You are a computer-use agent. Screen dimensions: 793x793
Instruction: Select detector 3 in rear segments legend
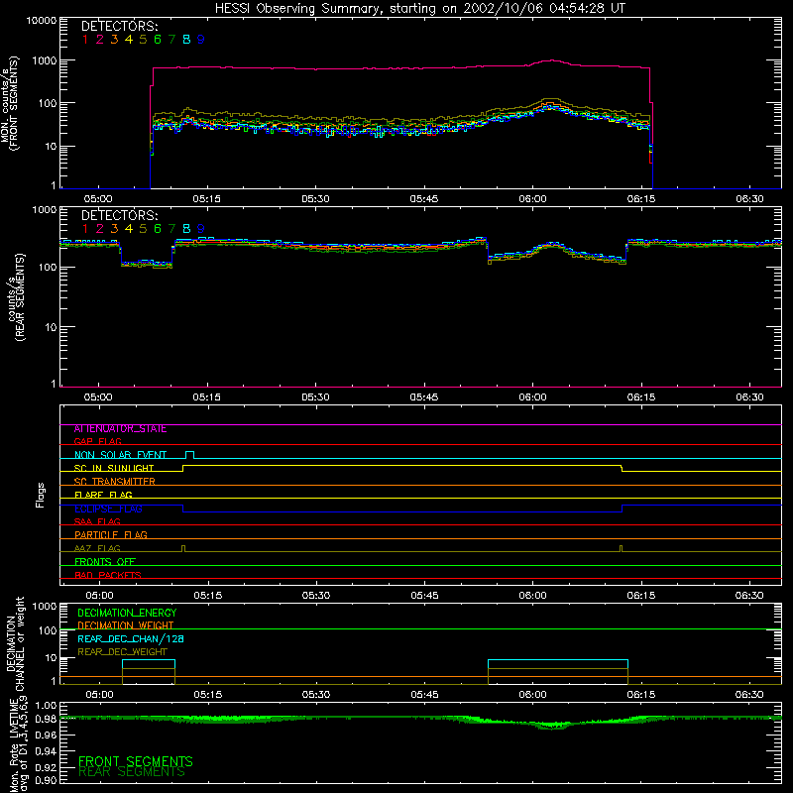pos(114,229)
